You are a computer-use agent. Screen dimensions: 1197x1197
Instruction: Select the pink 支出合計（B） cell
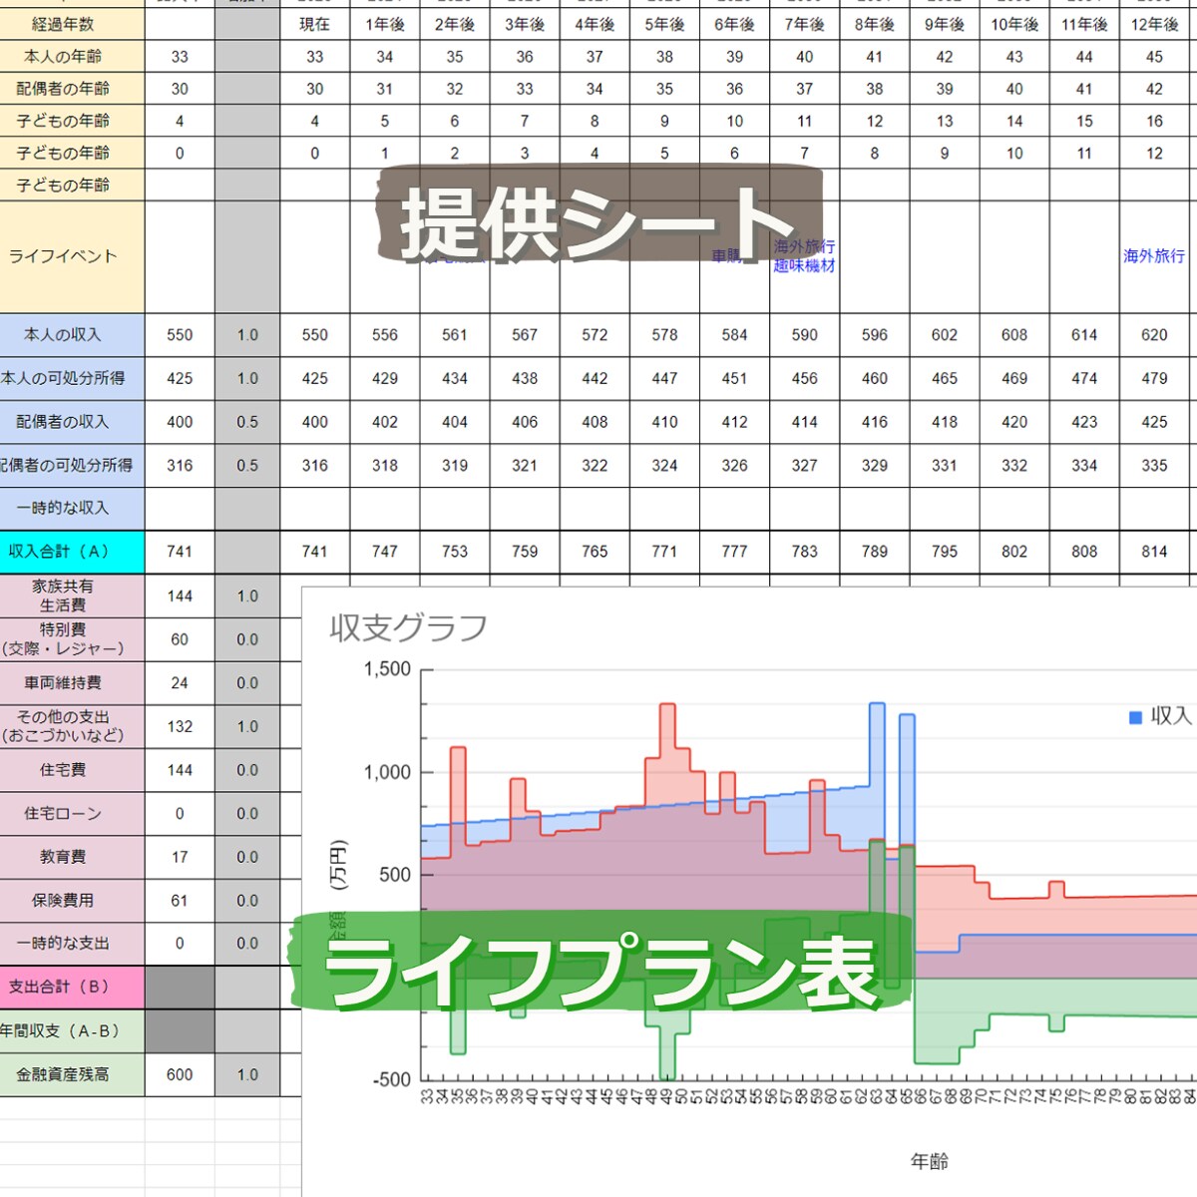point(72,988)
